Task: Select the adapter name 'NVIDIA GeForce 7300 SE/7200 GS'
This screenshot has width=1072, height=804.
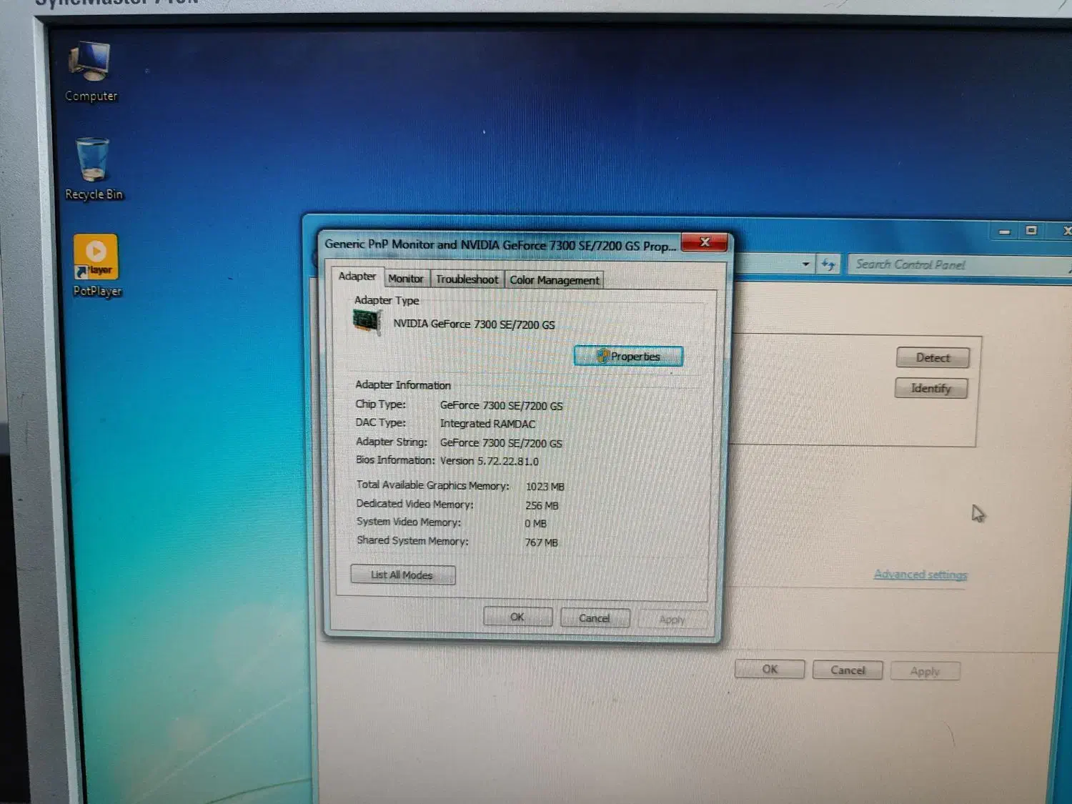Action: (474, 324)
